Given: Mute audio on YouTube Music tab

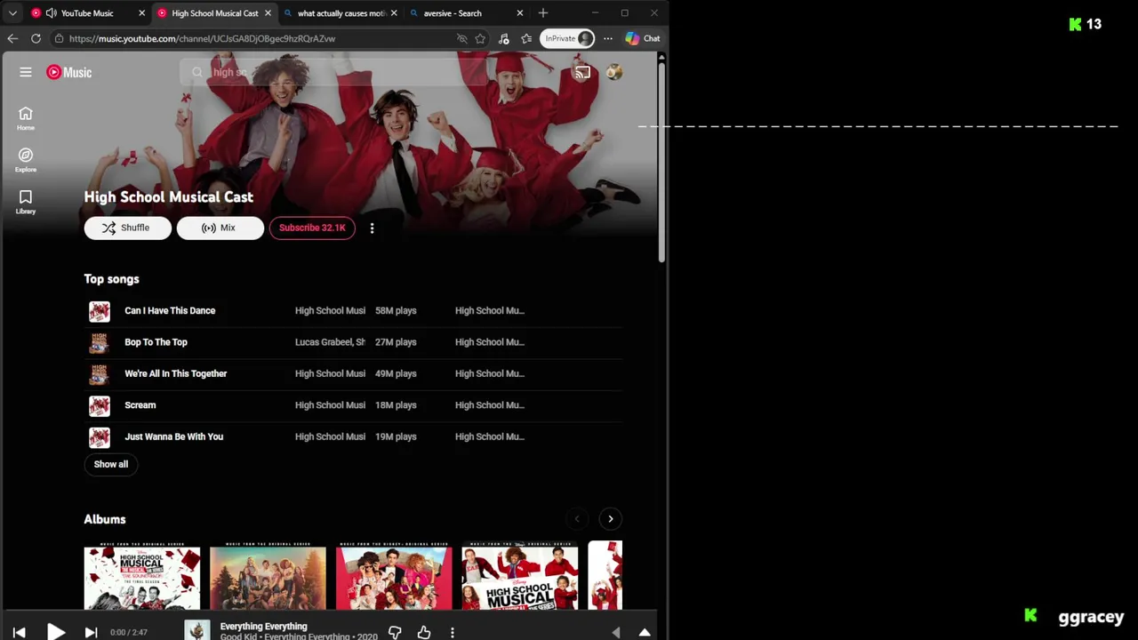Looking at the screenshot, I should 51,13.
